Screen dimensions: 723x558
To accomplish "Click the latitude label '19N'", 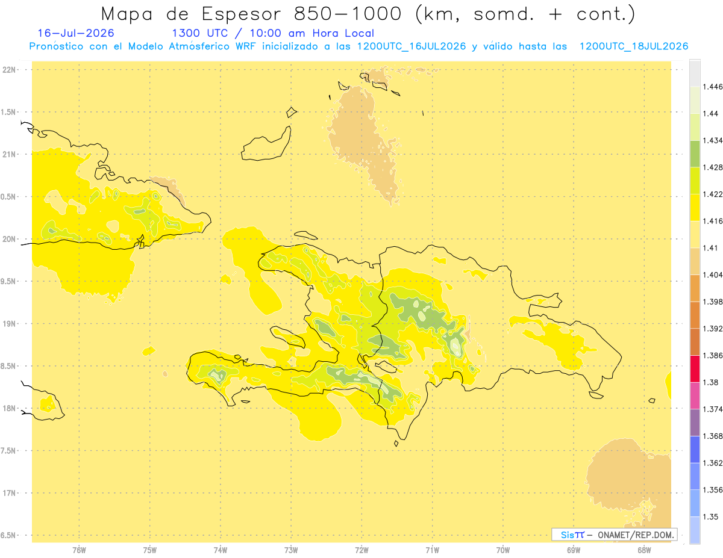I will 8,323.
